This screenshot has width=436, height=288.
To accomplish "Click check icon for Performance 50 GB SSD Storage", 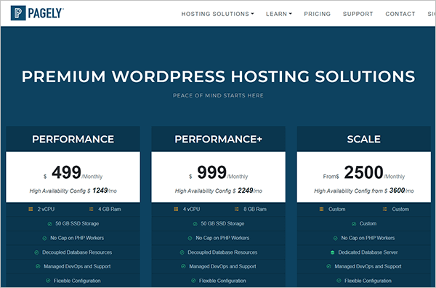I will pos(49,224).
